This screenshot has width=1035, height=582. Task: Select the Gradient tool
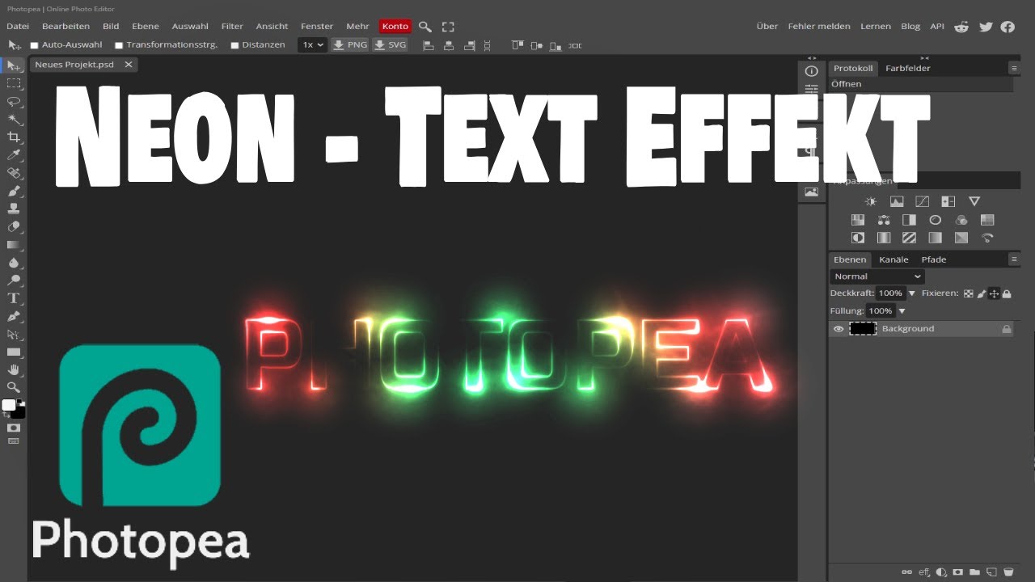(x=14, y=244)
